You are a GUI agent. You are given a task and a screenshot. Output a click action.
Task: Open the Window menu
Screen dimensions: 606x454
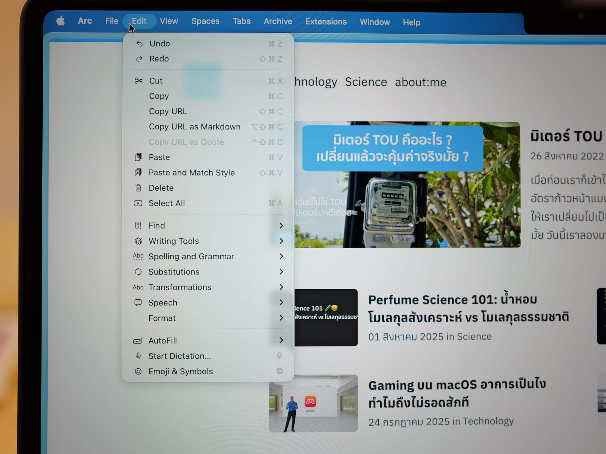click(x=375, y=22)
